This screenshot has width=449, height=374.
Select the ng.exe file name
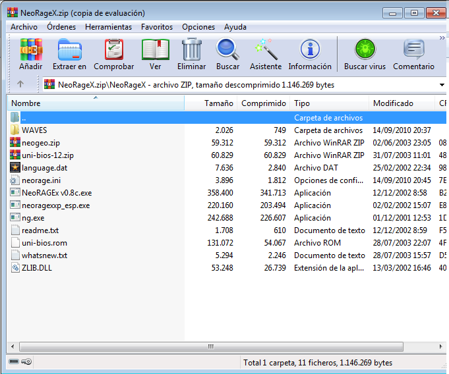[33, 218]
